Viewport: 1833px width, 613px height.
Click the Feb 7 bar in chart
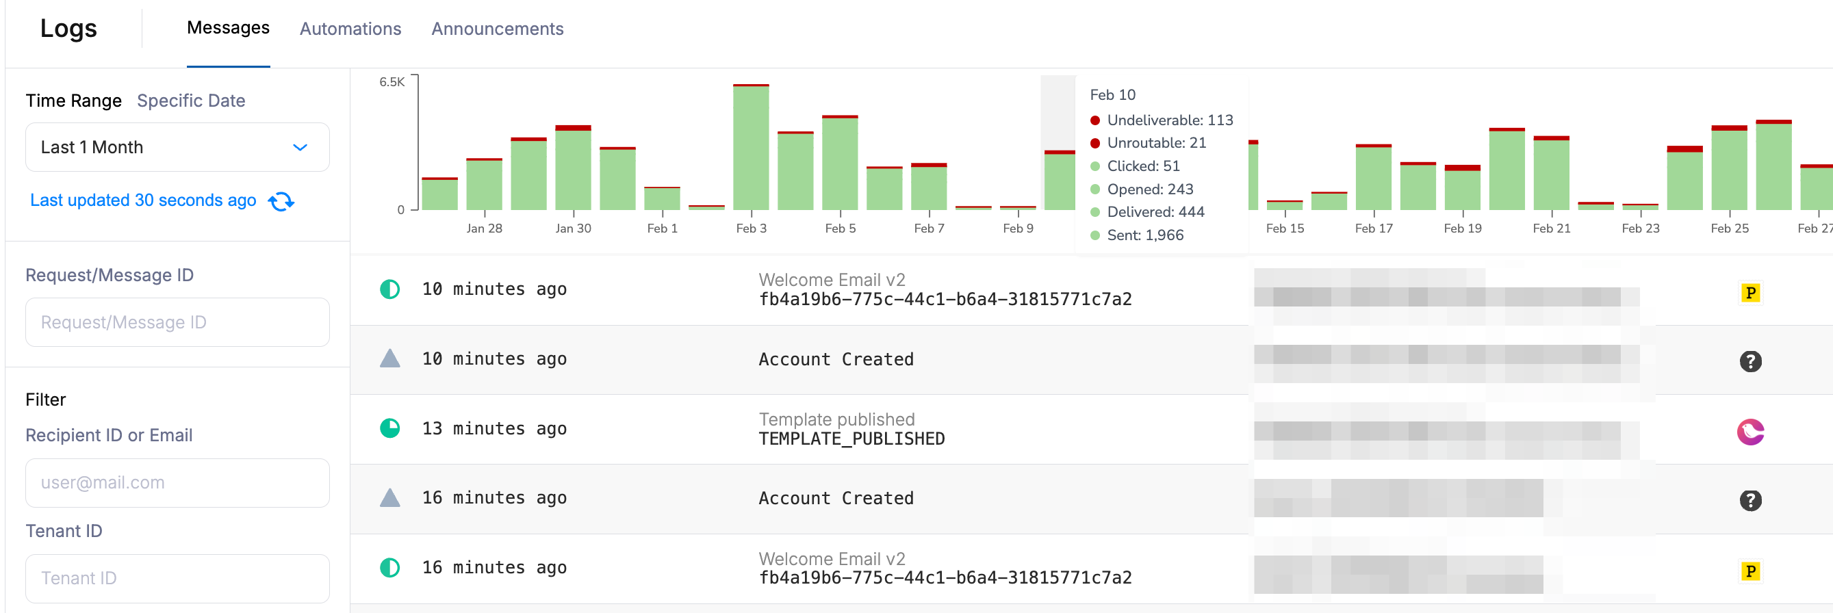click(929, 186)
